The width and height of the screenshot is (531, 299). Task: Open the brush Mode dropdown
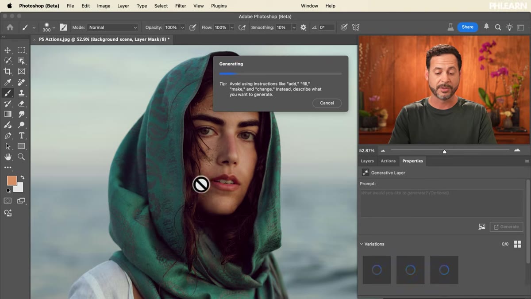tap(113, 27)
